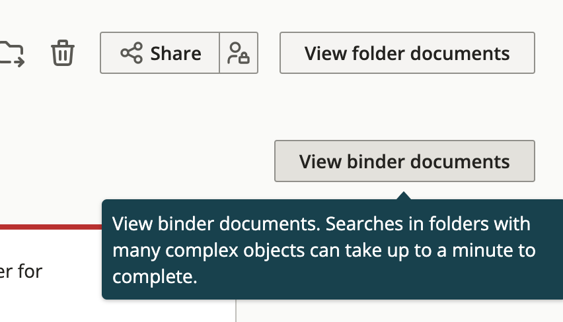Viewport: 563px width, 322px height.
Task: Delete using the trash can icon
Action: [63, 53]
